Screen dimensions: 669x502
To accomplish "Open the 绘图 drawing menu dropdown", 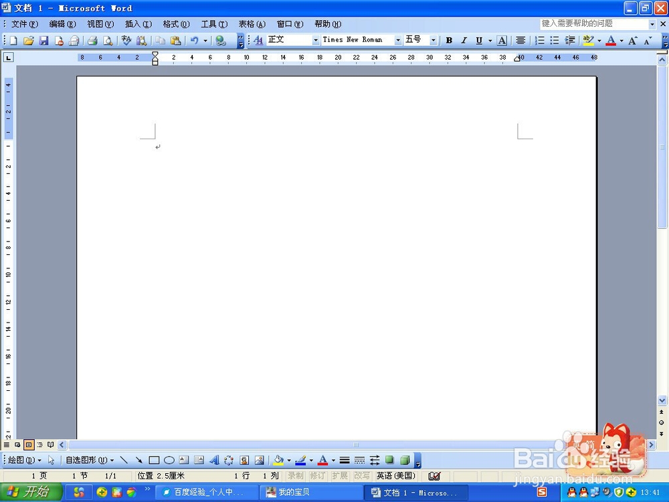I will (24, 460).
